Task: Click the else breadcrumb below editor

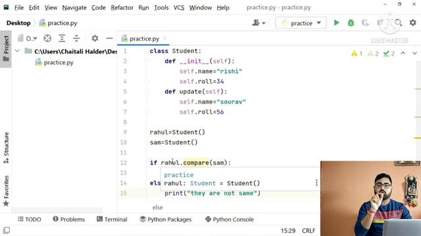Action: coord(158,207)
